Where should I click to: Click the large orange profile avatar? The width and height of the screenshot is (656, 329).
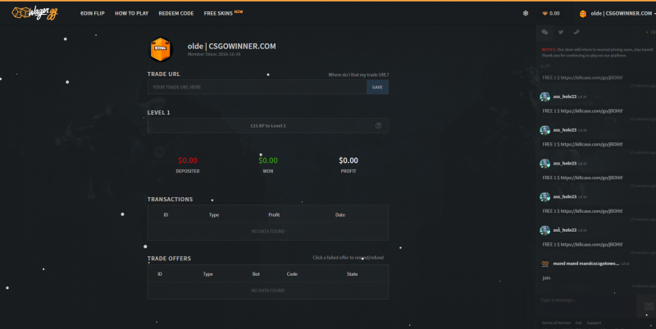click(161, 49)
